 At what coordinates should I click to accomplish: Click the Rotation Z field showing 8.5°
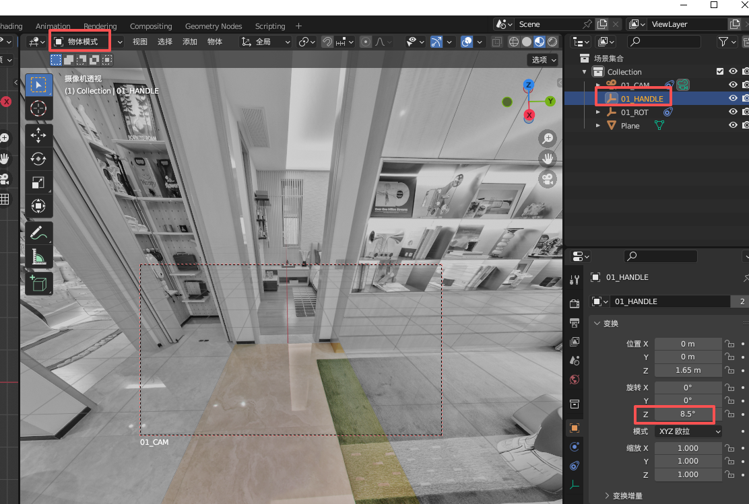686,414
